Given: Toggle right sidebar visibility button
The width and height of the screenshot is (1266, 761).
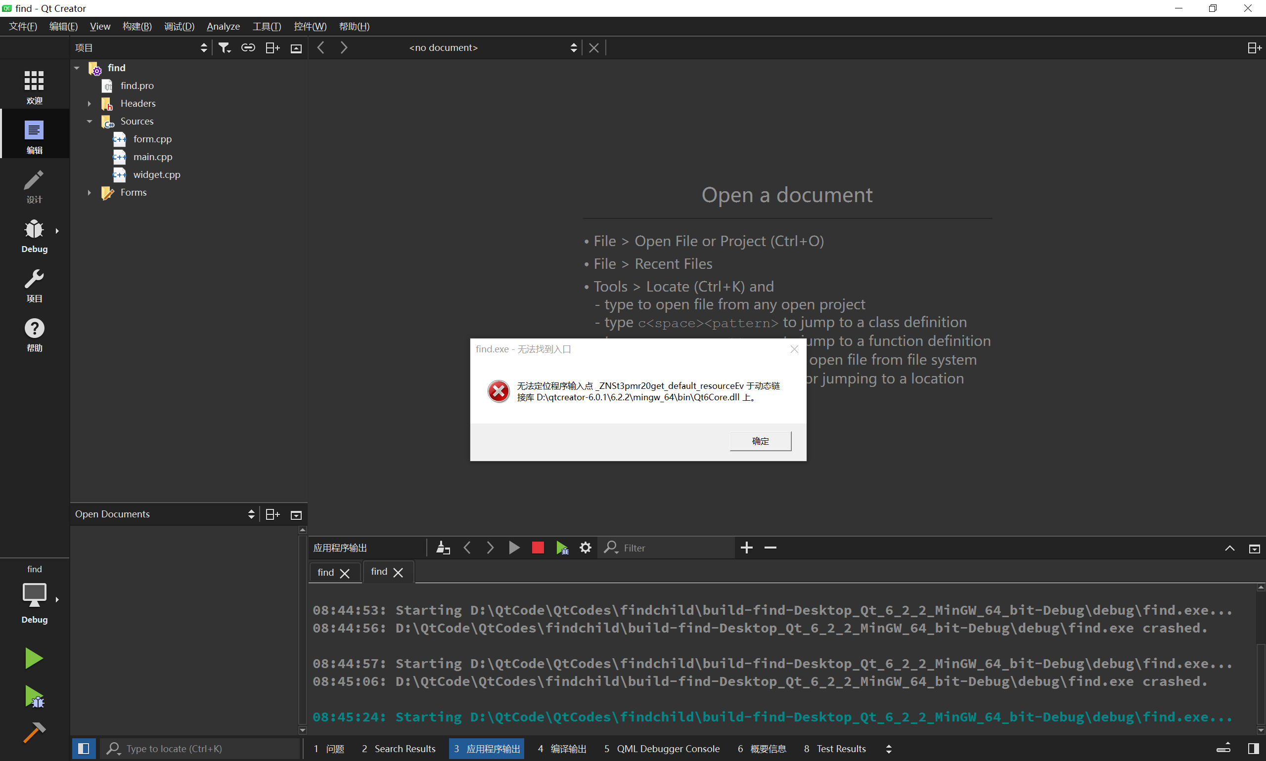Looking at the screenshot, I should click(1253, 749).
